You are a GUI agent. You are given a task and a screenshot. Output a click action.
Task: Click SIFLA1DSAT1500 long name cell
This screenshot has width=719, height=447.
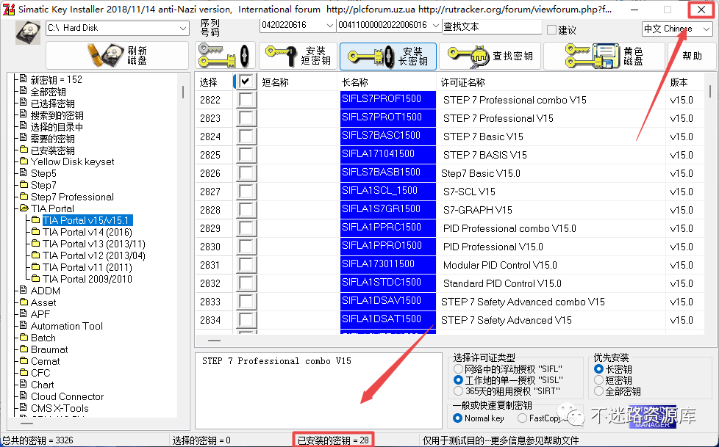tap(388, 320)
